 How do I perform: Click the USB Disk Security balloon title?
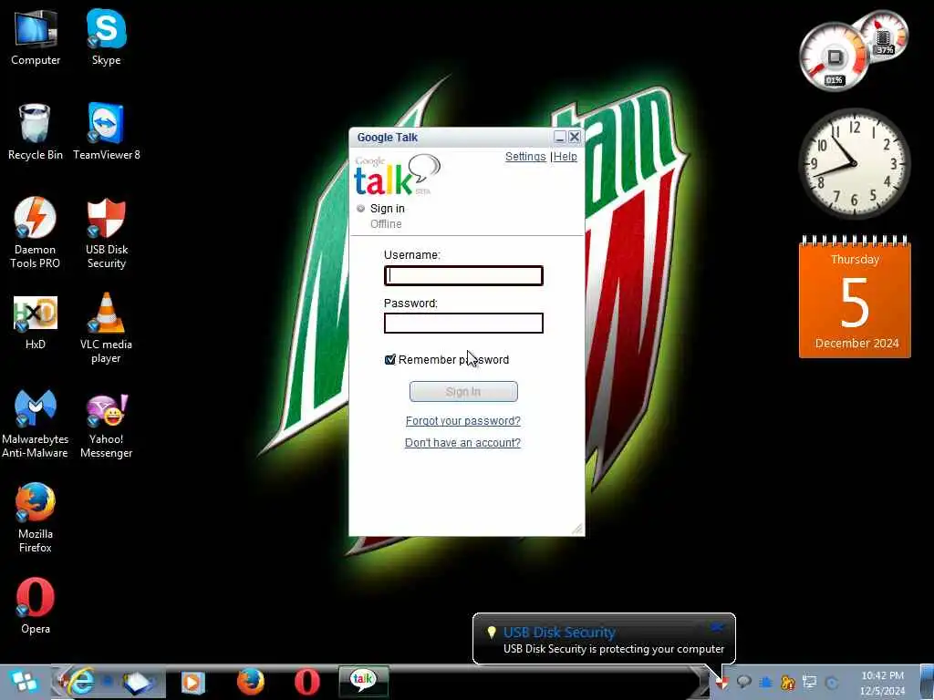coord(559,633)
